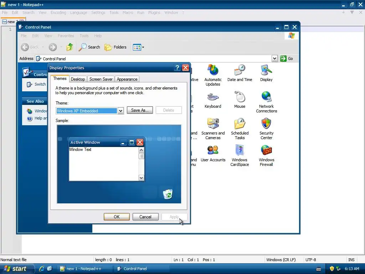Click the Forward arrow in Control Panel

click(53, 47)
